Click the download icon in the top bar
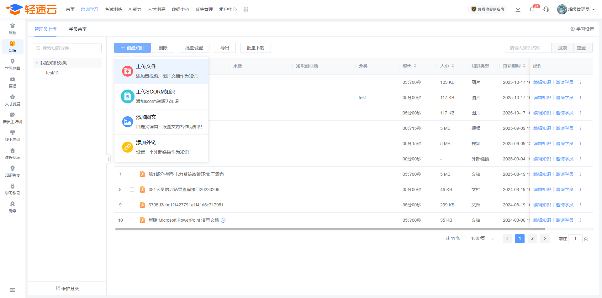The image size is (602, 298). [518, 9]
